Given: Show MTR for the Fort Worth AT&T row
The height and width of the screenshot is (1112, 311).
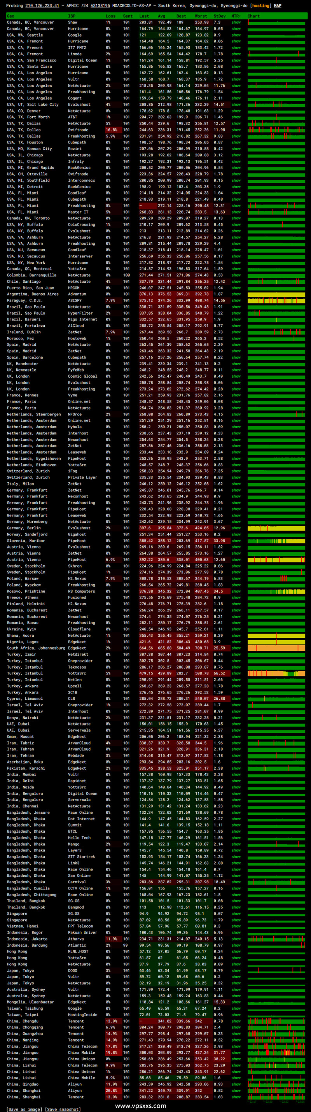Looking at the screenshot, I should point(236,117).
